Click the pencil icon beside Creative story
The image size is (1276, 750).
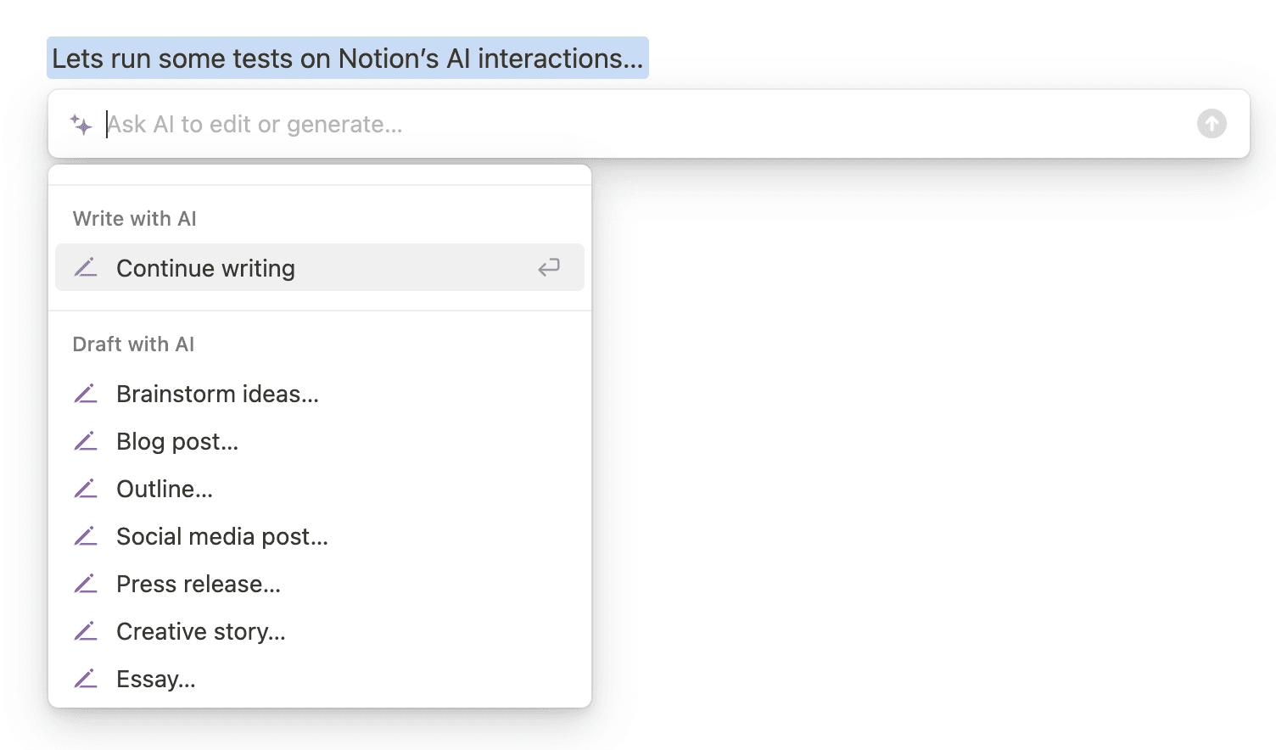tap(86, 631)
